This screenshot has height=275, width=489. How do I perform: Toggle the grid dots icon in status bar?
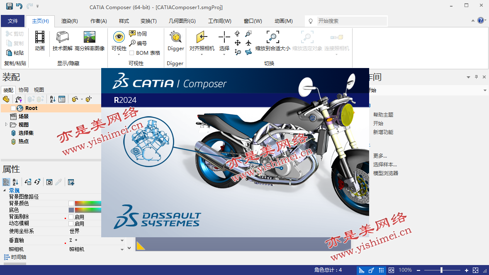(x=381, y=270)
